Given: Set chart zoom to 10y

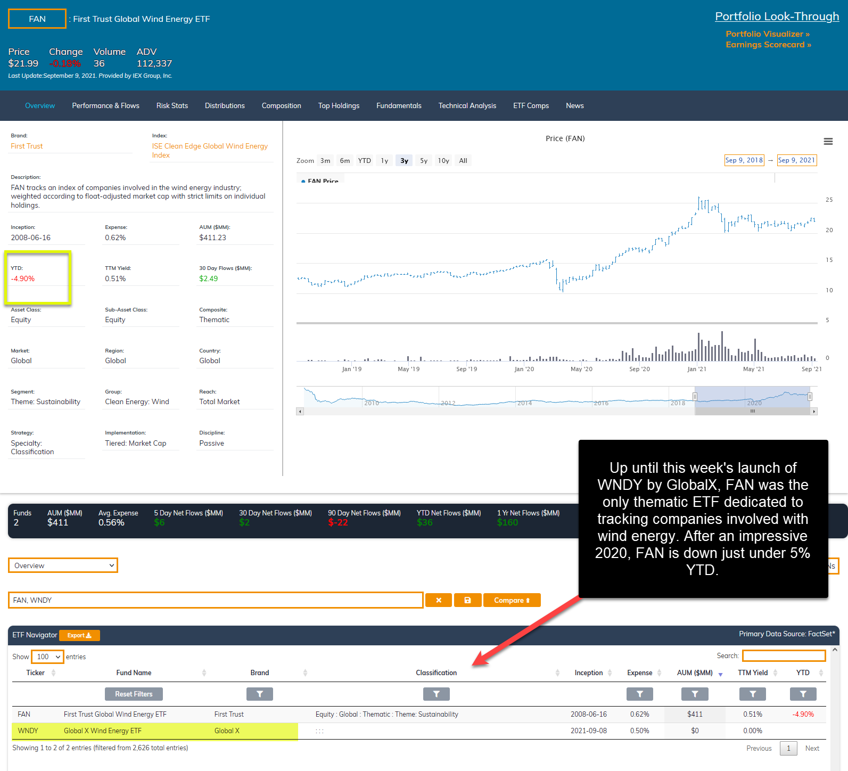Looking at the screenshot, I should [443, 160].
